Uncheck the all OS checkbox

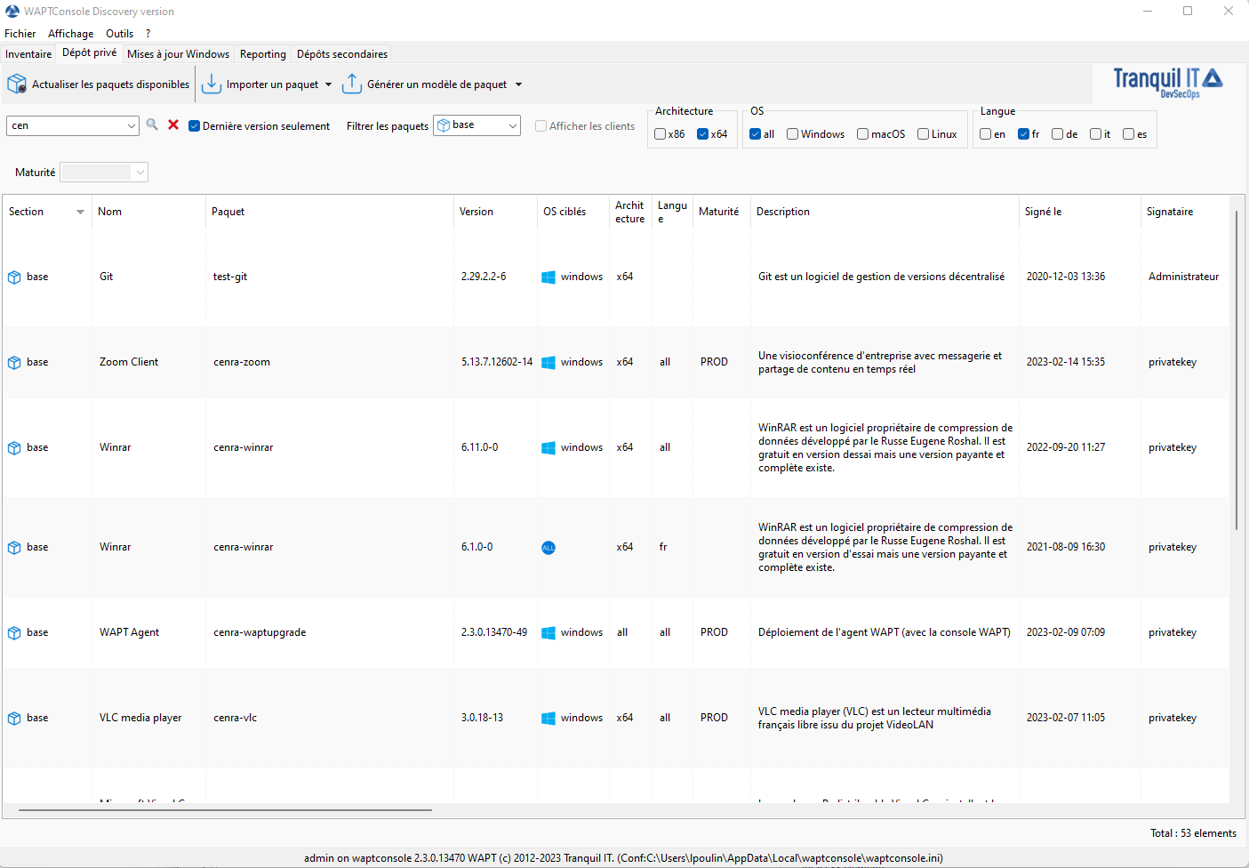click(x=756, y=134)
